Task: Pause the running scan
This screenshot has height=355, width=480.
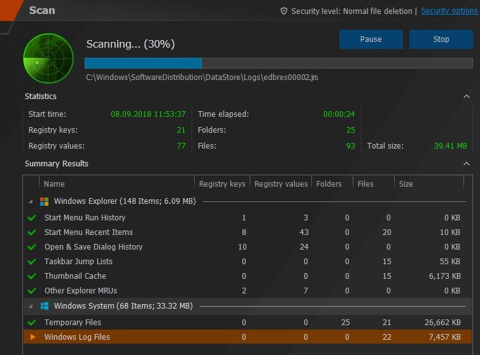Action: tap(371, 39)
